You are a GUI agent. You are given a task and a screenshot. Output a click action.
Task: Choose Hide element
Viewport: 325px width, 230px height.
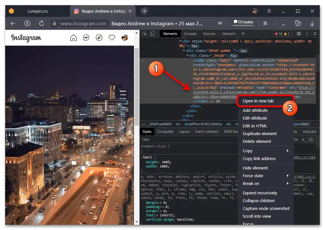[x=255, y=168]
